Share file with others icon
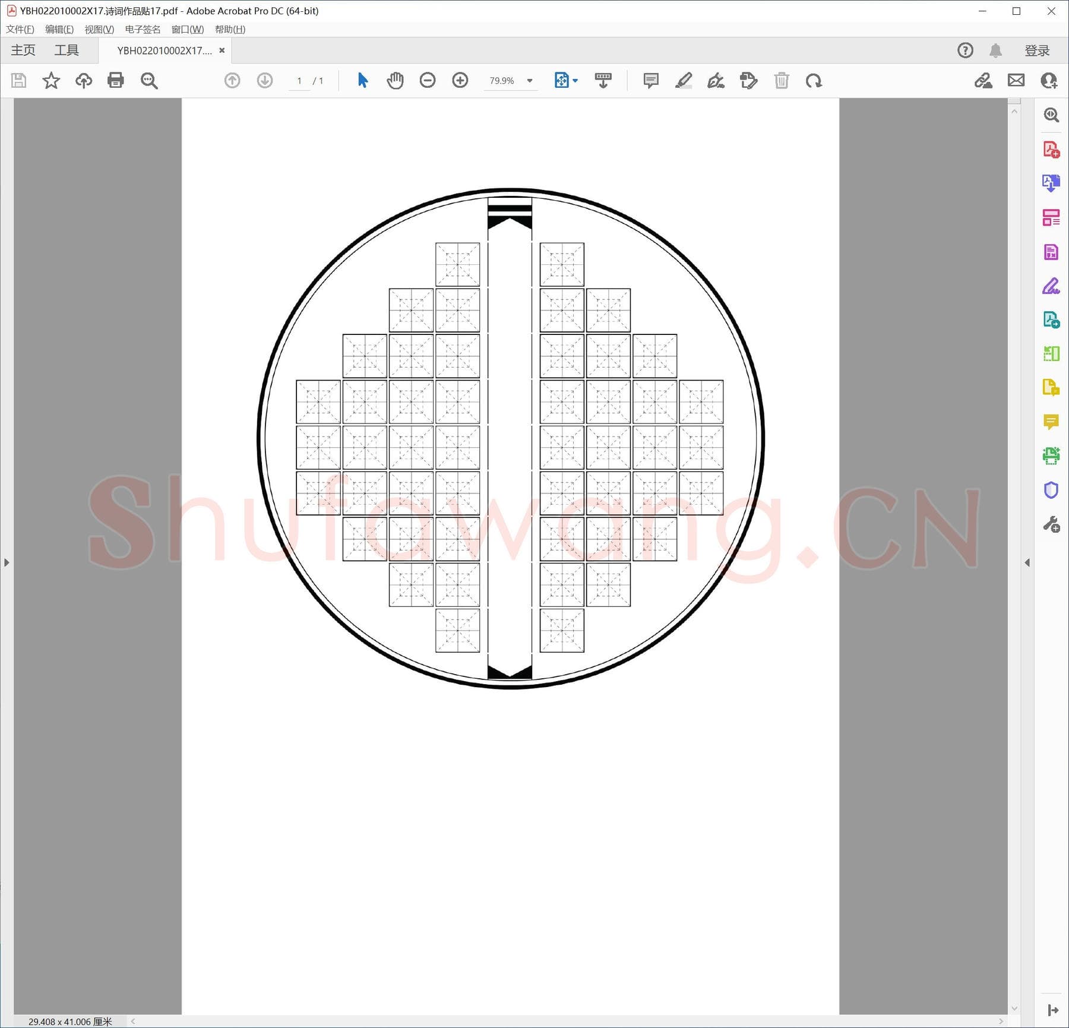This screenshot has height=1028, width=1069. pos(1049,80)
